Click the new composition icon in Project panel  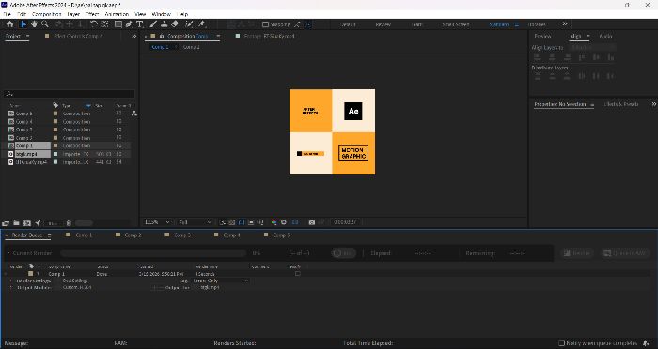tap(27, 223)
